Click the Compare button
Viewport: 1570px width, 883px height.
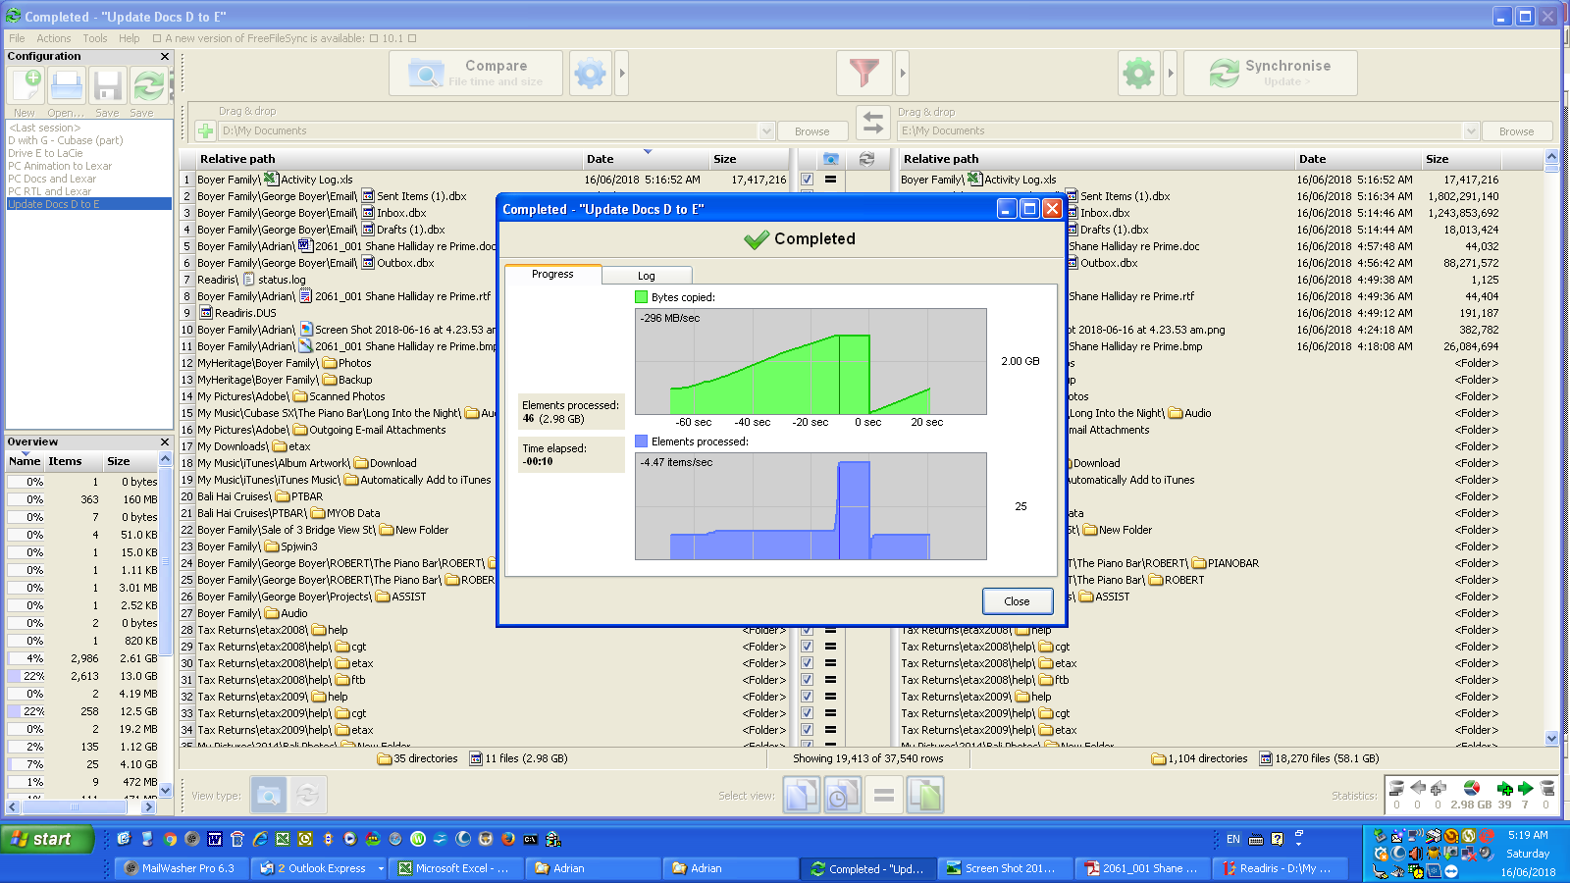(x=476, y=74)
